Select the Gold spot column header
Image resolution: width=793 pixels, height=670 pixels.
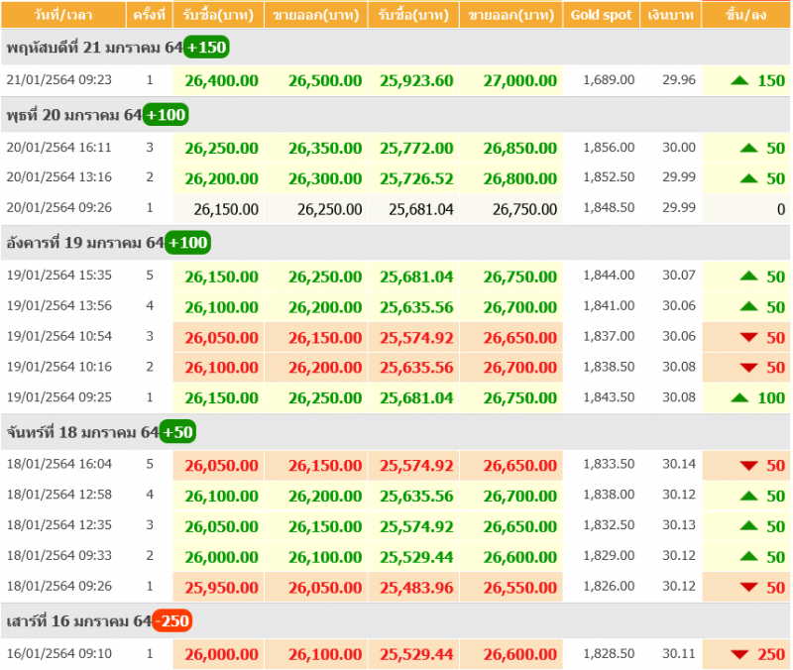point(601,15)
